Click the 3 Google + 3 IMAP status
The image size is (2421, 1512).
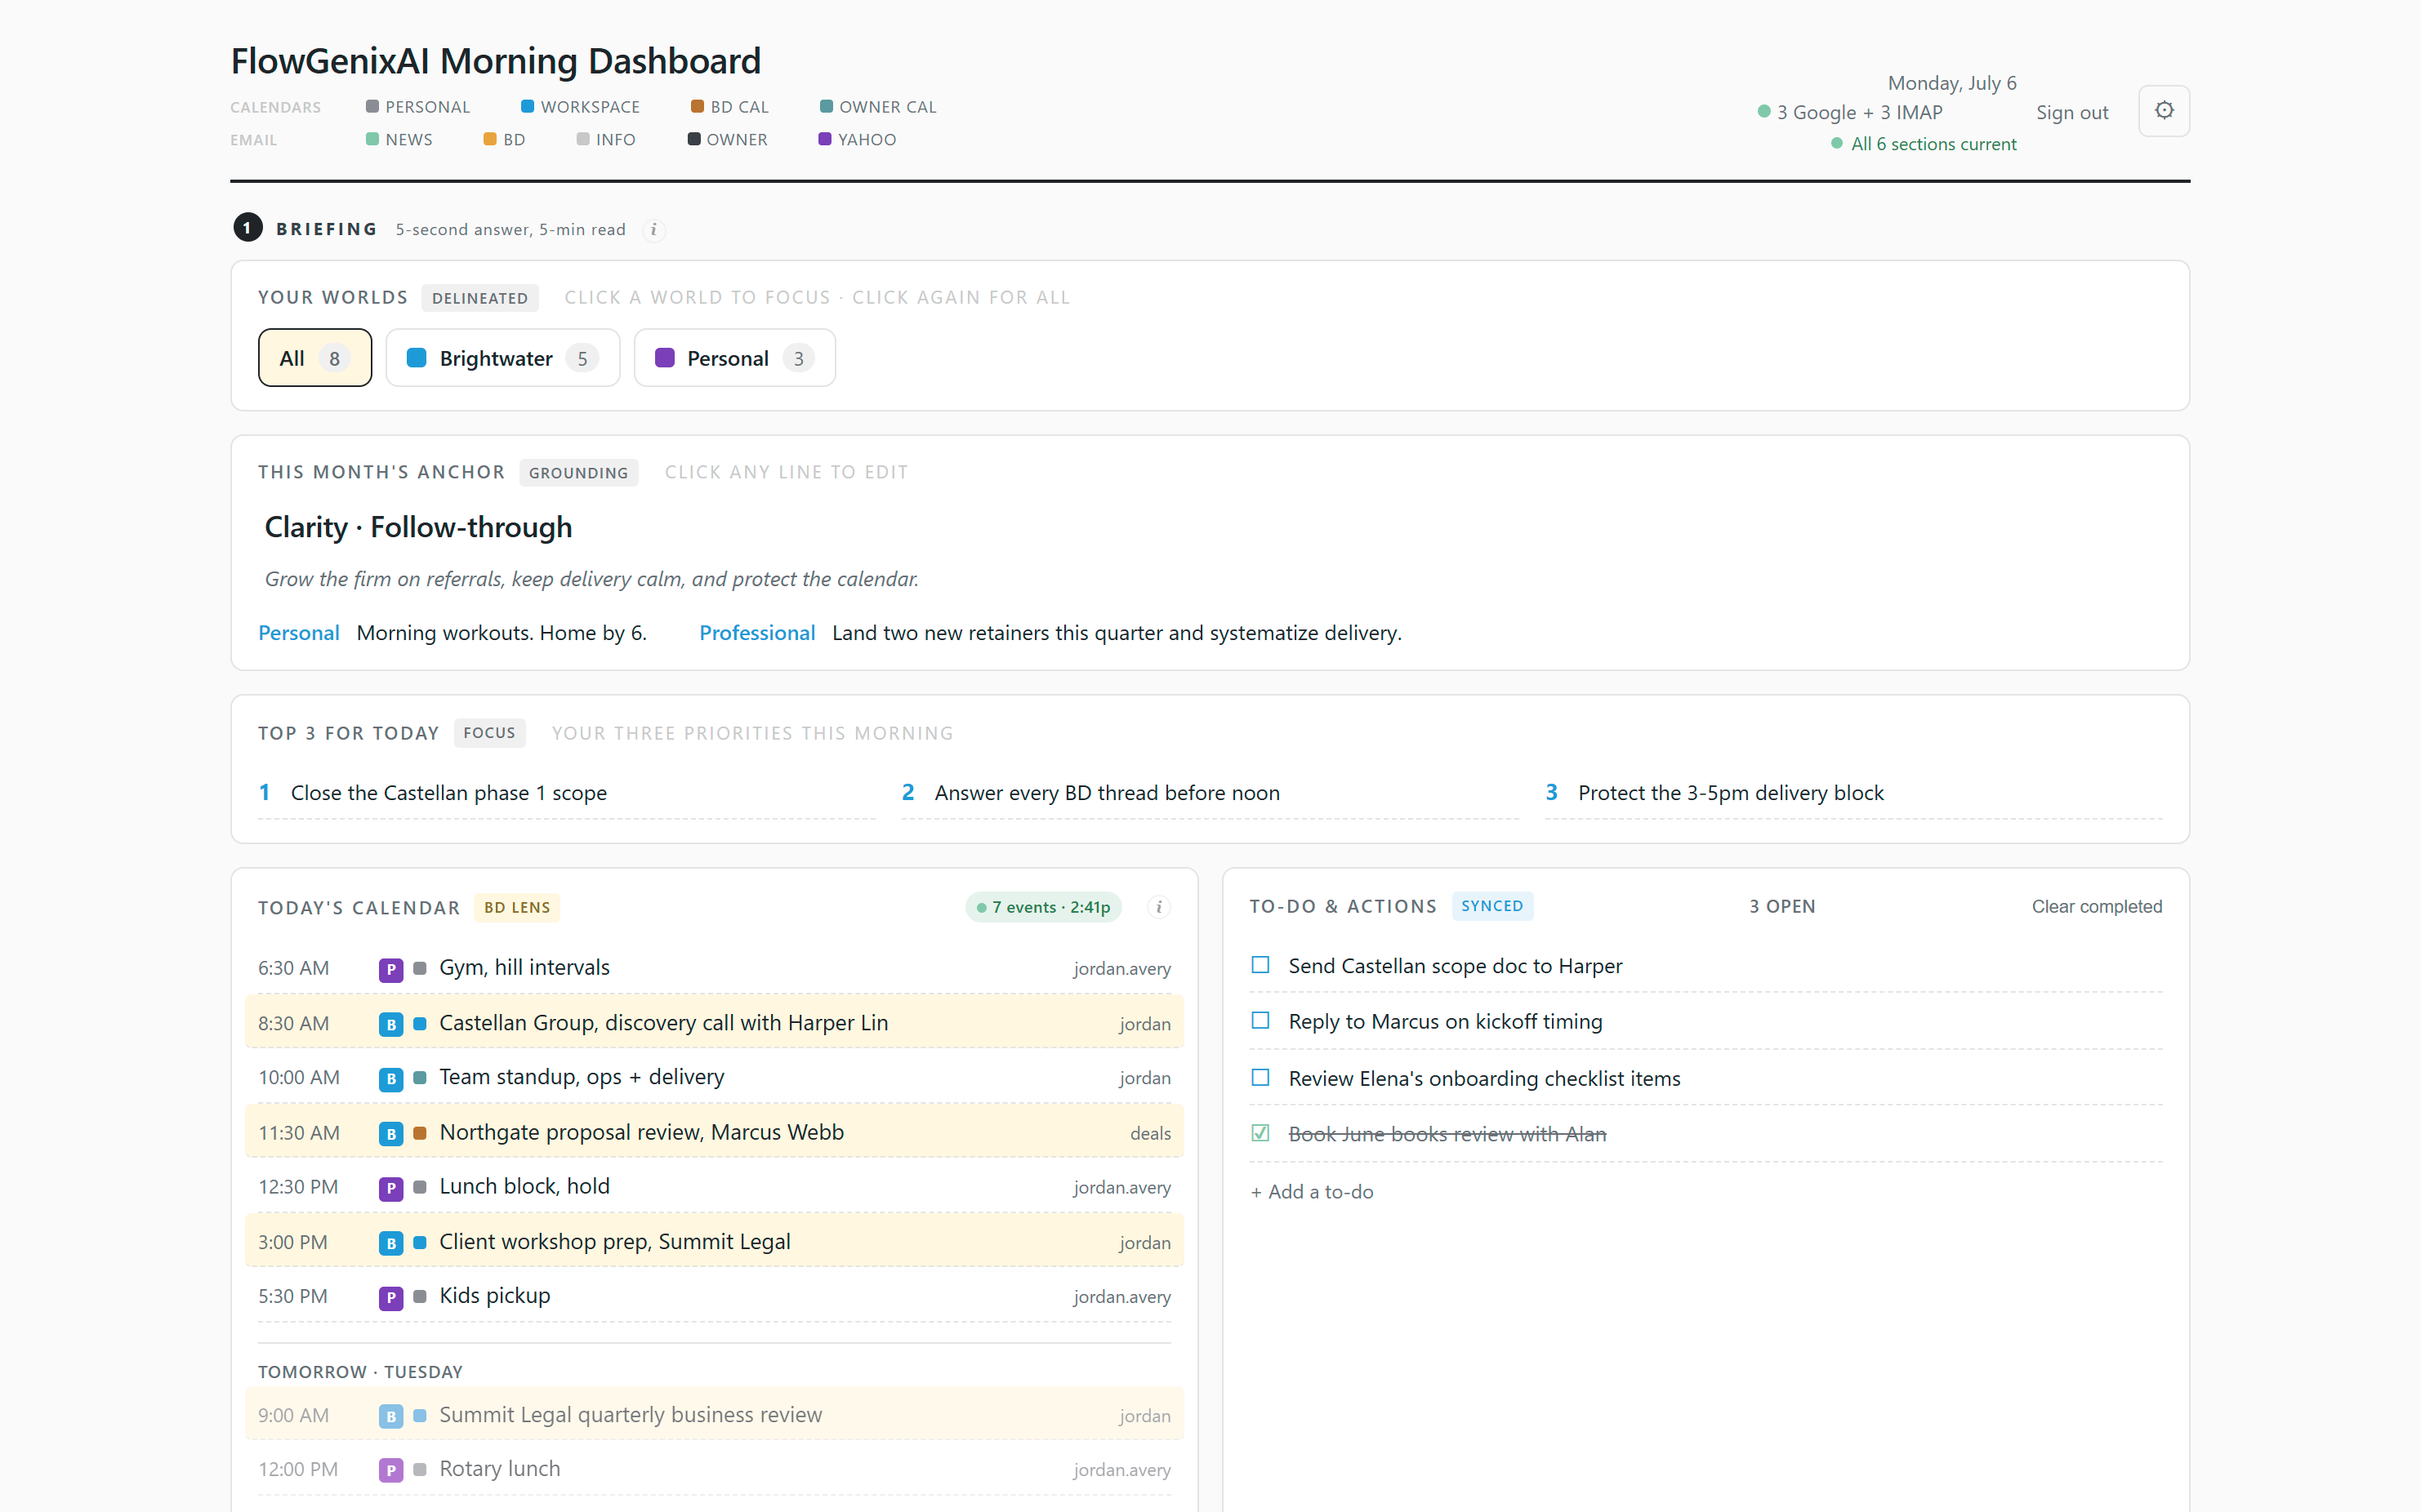1850,112
